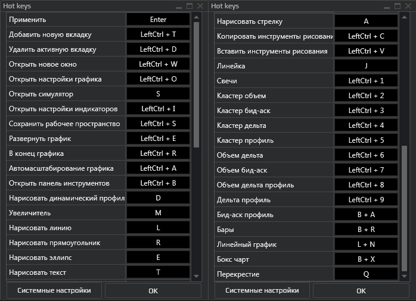Open Системные настройки in the window listing Перекрестие

click(x=262, y=291)
